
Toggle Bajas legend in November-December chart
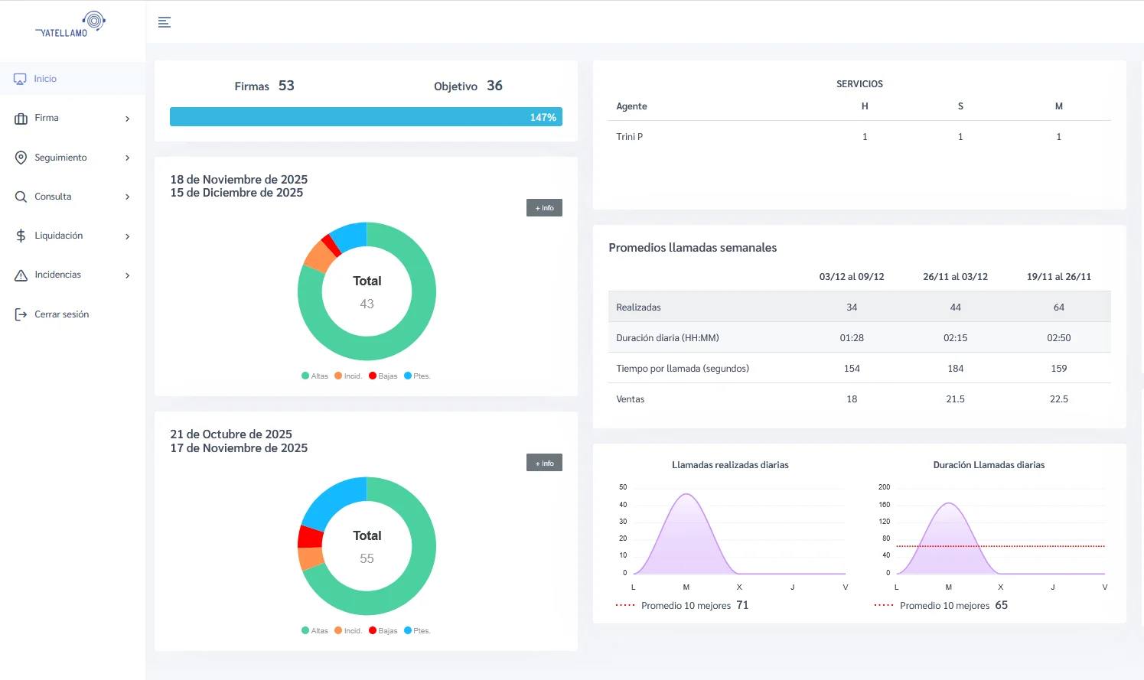[383, 376]
